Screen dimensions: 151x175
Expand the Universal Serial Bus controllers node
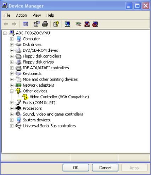pos(12,126)
